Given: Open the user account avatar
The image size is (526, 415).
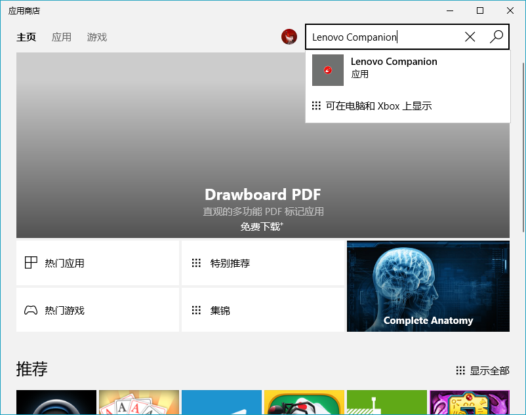Looking at the screenshot, I should click(x=289, y=37).
